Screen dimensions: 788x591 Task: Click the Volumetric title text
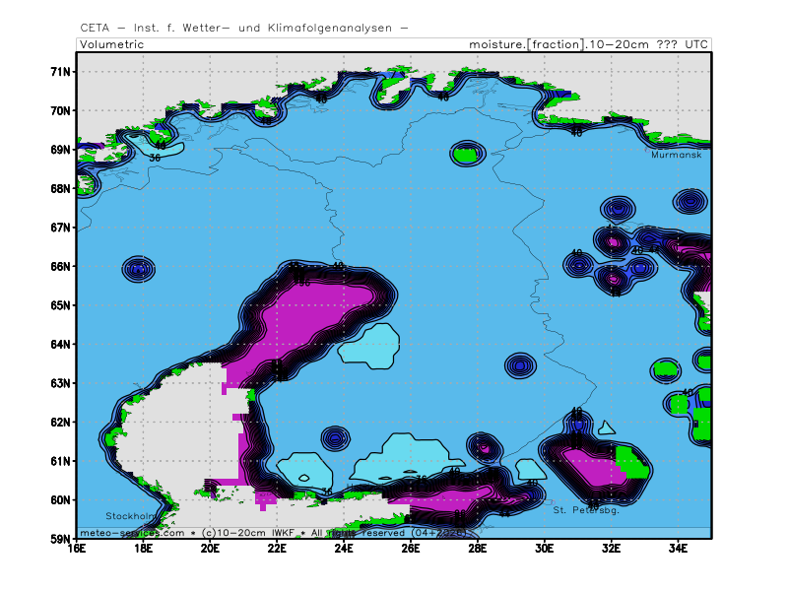coord(112,44)
